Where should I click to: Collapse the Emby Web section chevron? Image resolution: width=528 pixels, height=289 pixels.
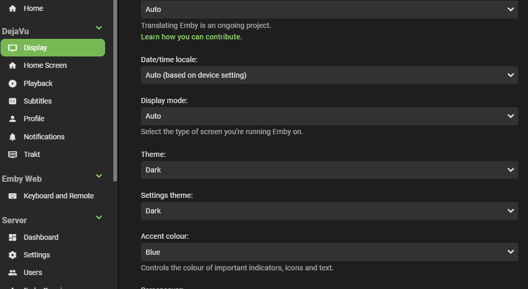tap(99, 176)
